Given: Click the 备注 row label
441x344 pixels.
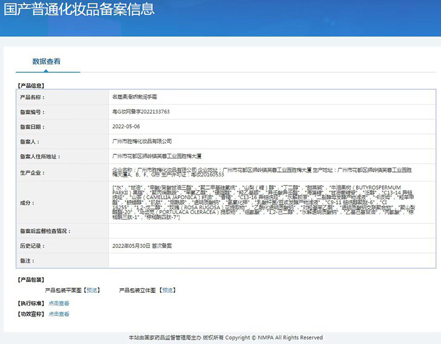Looking at the screenshot, I should [27, 261].
